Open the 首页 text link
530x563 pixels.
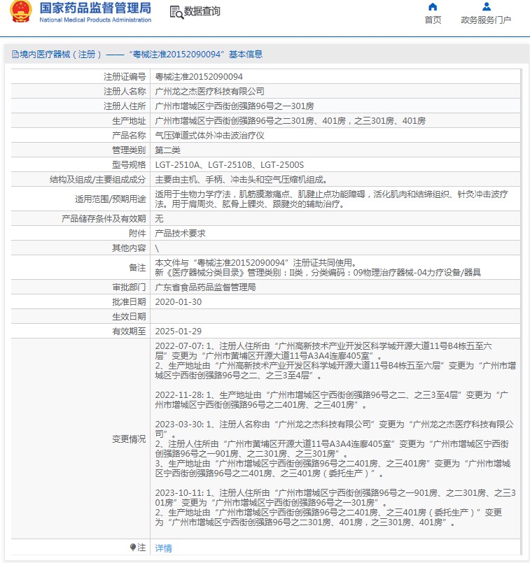tap(433, 20)
